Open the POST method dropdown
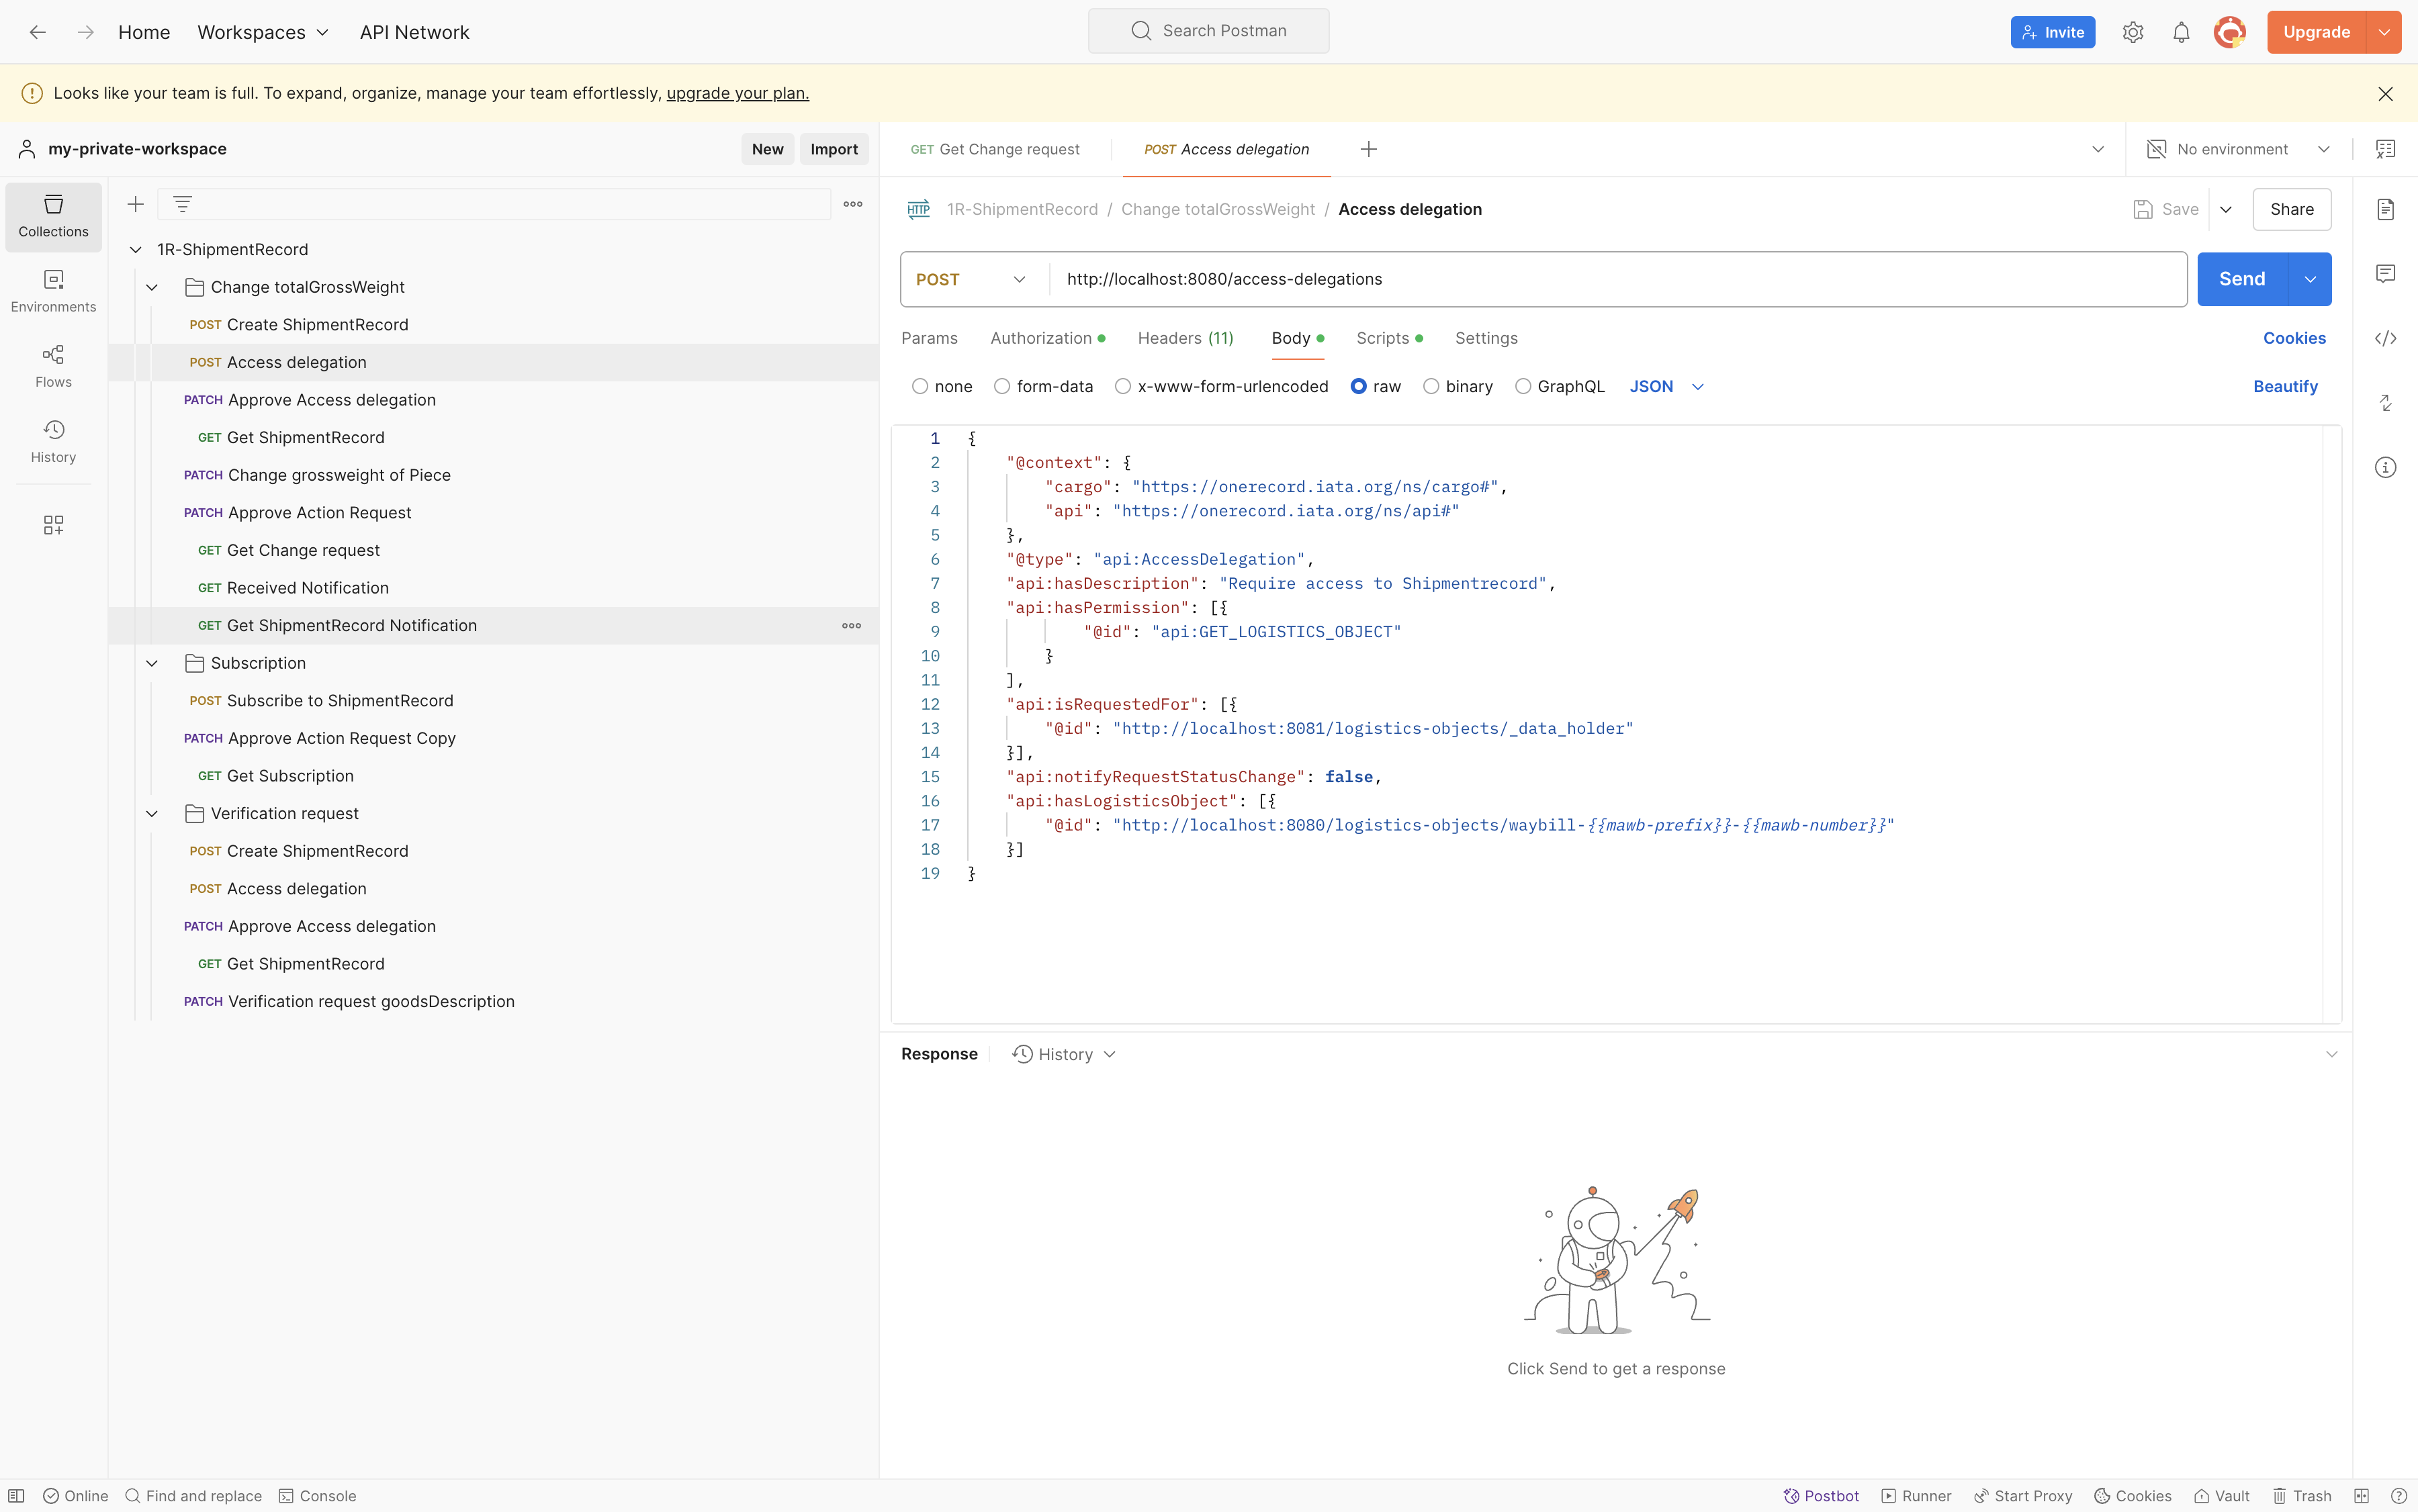Viewport: 2418px width, 1512px height. pos(971,279)
